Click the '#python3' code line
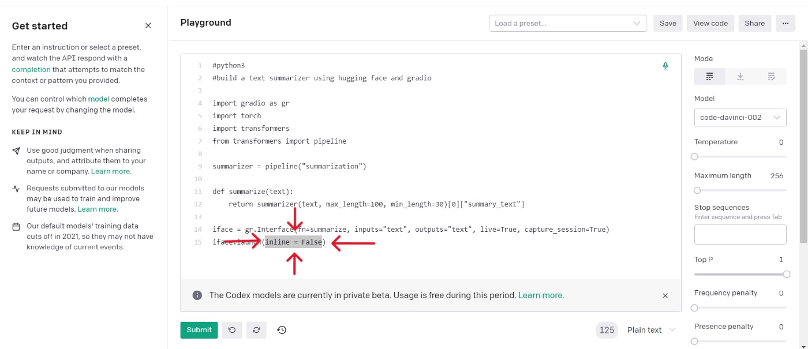Image resolution: width=808 pixels, height=349 pixels. coord(229,66)
